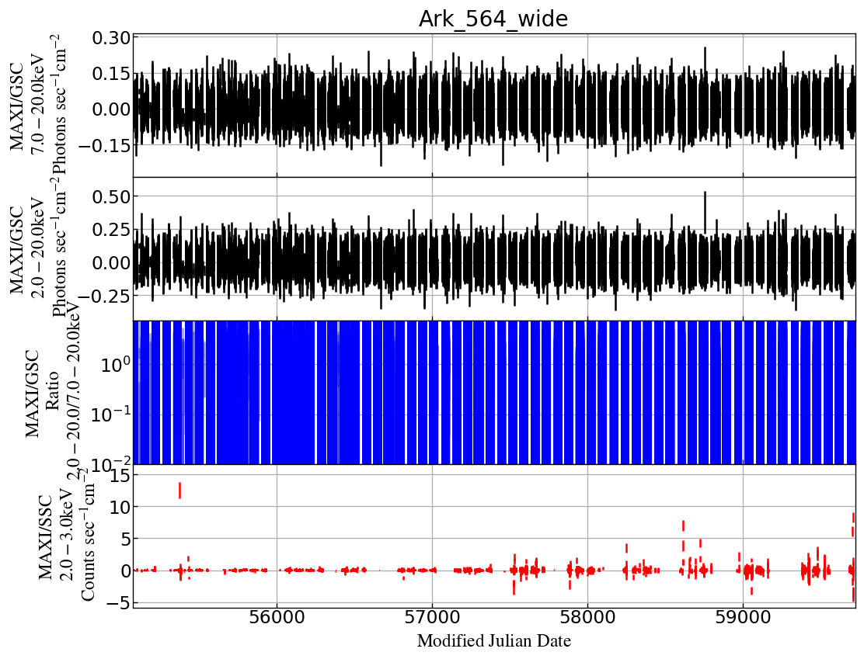The width and height of the screenshot is (864, 659).
Task: Click the 58000 x-axis tick label
Action: pos(587,616)
